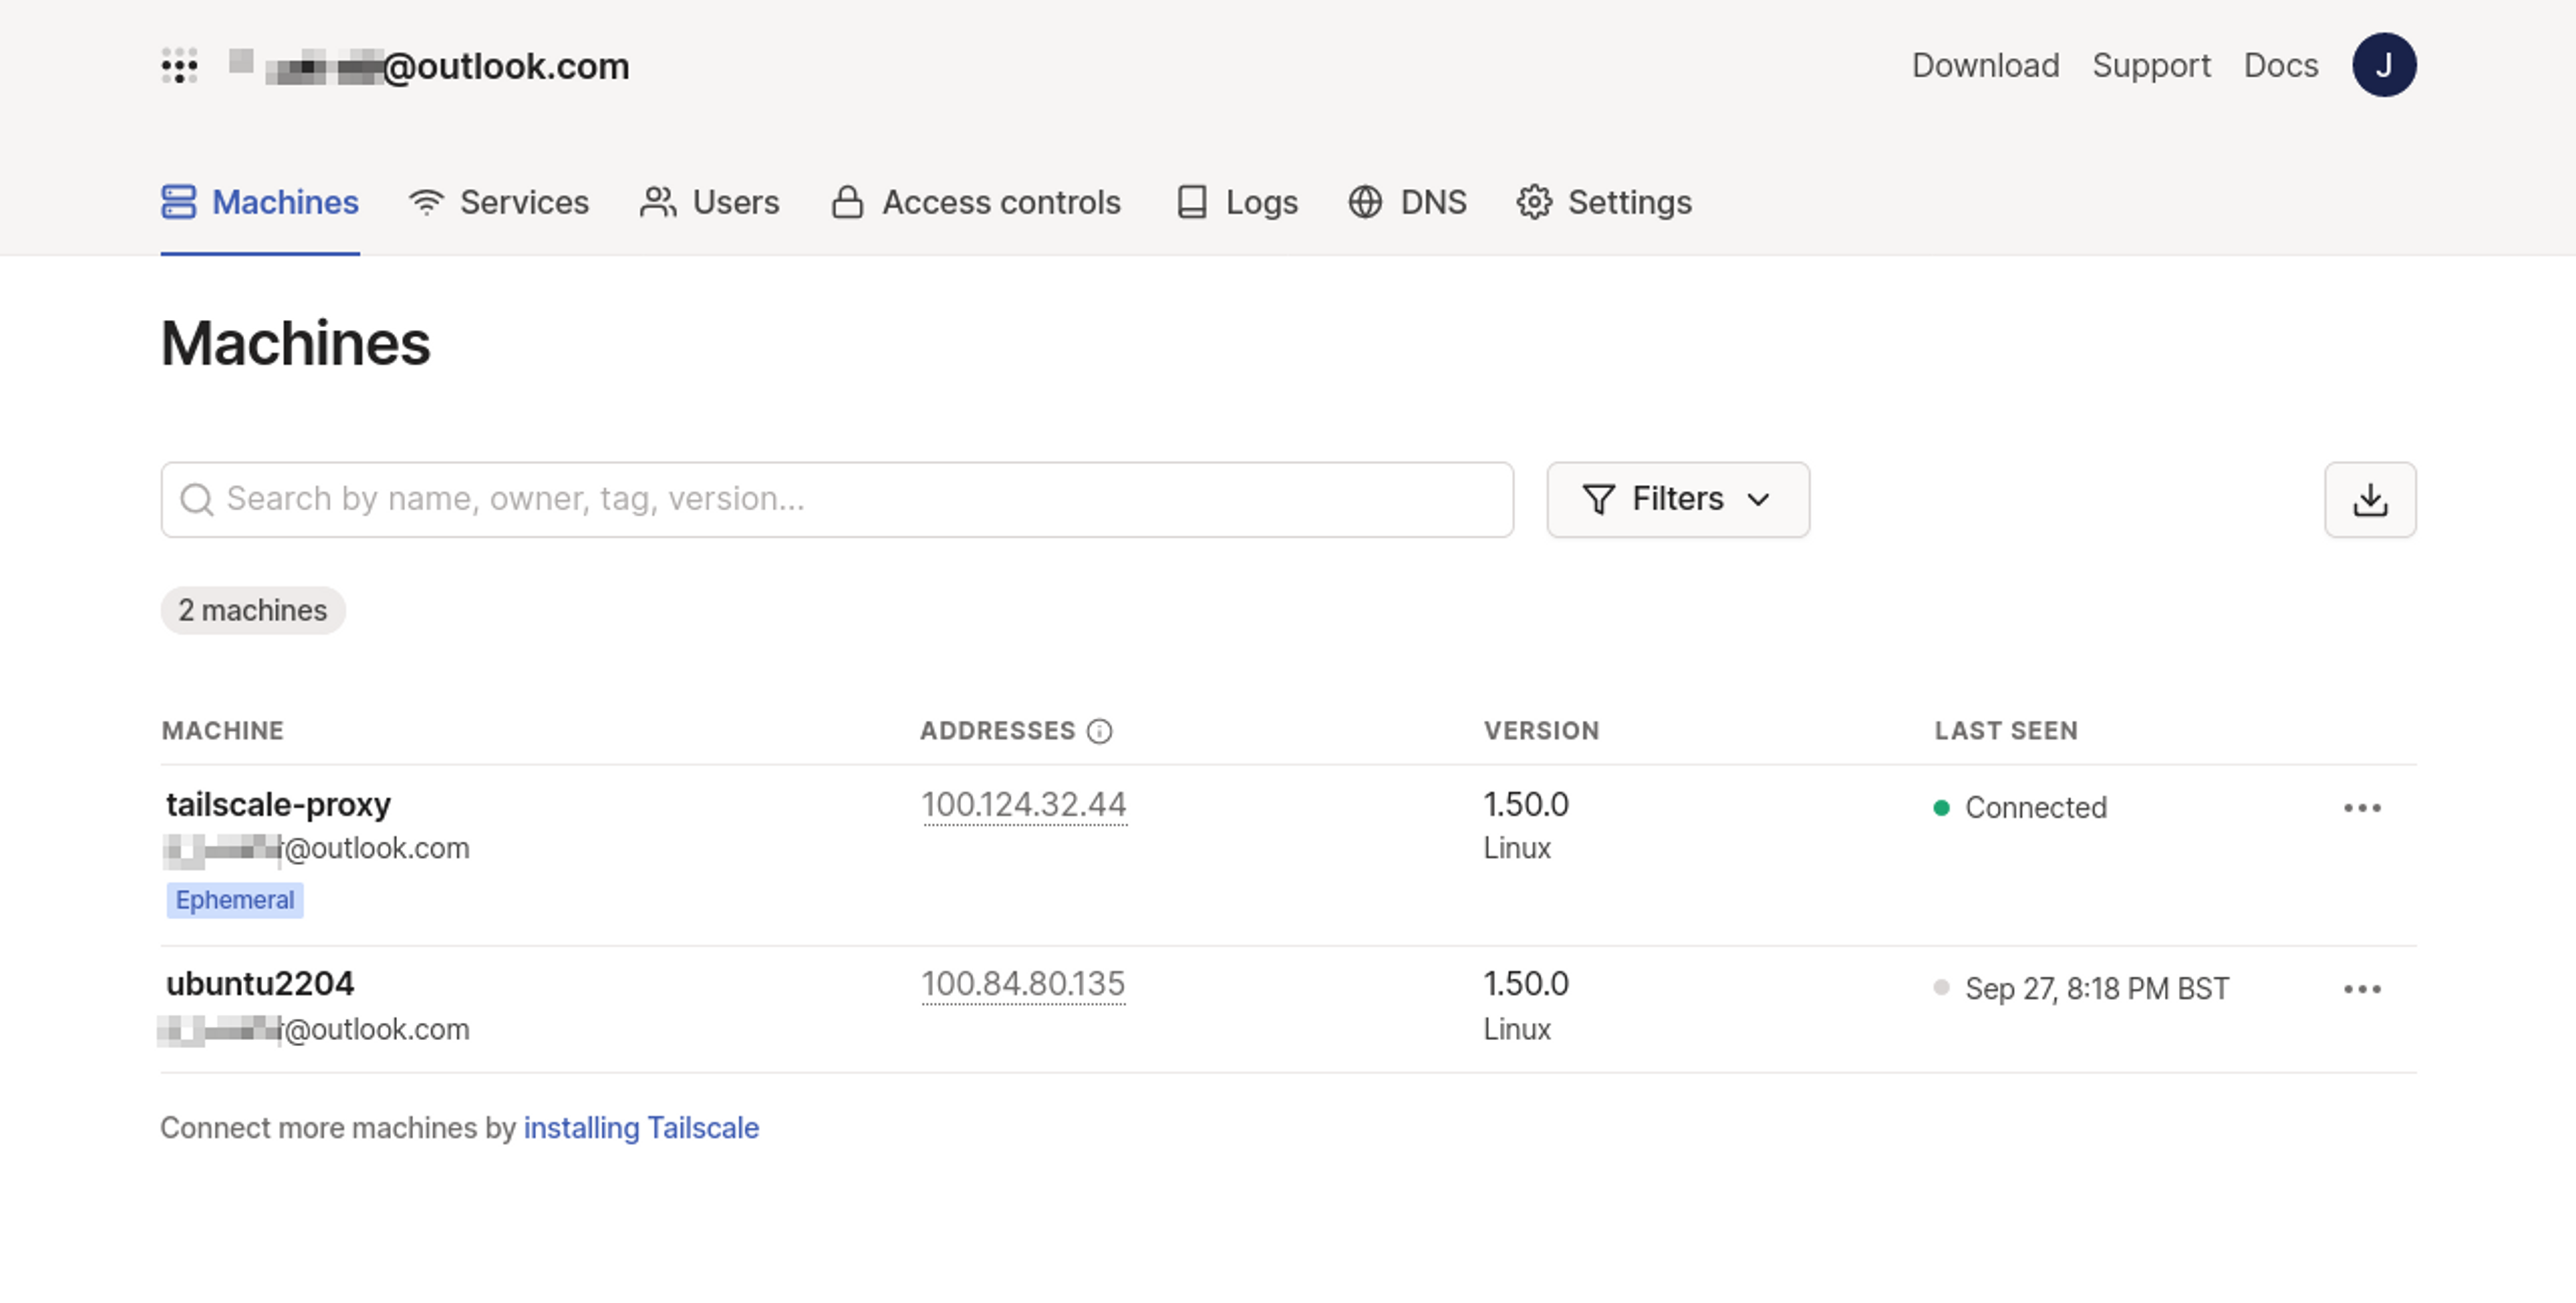The image size is (2576, 1303).
Task: Expand the Filters dropdown
Action: 1677,499
